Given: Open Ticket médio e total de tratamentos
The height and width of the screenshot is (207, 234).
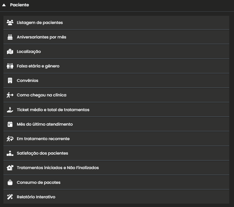Looking at the screenshot, I should tap(53, 110).
